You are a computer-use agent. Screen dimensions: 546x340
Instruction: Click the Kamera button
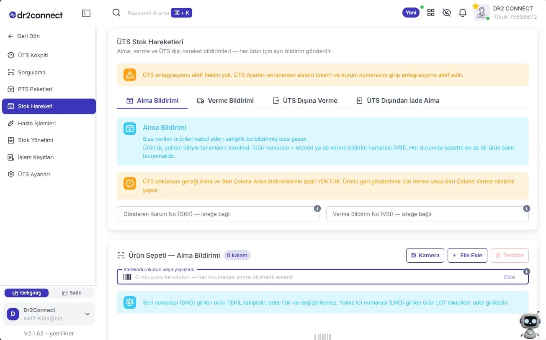[x=425, y=255]
